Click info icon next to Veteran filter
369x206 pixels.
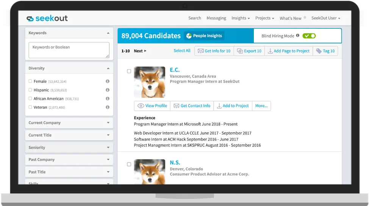pos(108,107)
